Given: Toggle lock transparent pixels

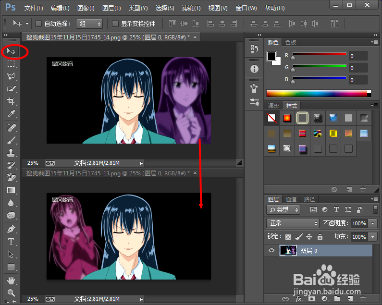Looking at the screenshot, I should coord(288,236).
